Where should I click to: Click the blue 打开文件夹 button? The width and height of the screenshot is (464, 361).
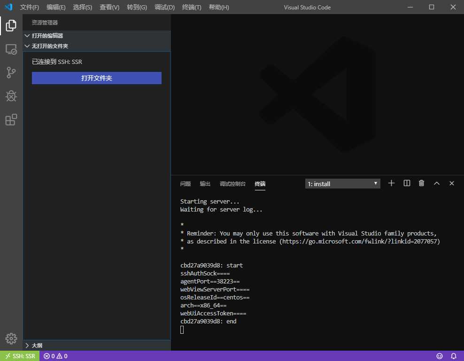tap(97, 78)
